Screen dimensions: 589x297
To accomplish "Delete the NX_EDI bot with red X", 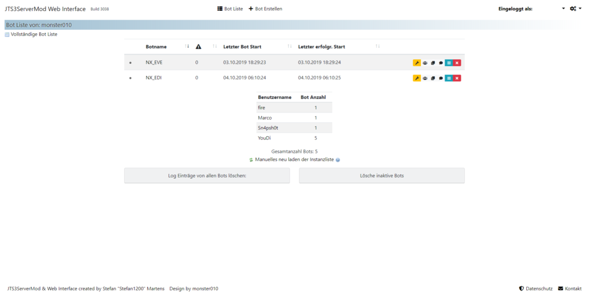I will [457, 78].
